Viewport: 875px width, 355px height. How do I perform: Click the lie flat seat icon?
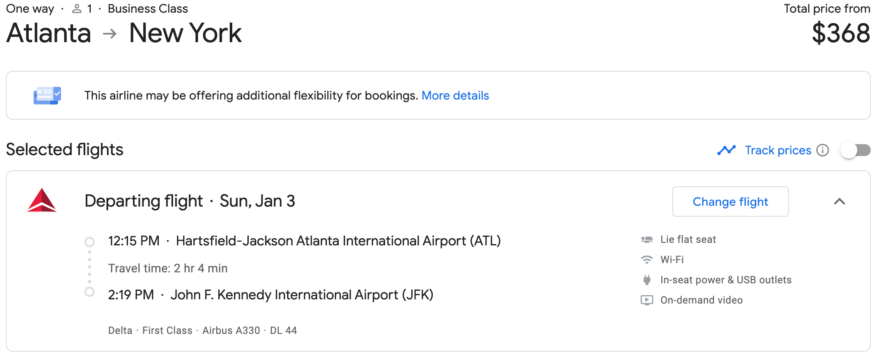click(647, 239)
